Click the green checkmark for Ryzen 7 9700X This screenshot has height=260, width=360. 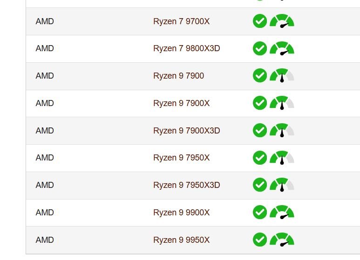coord(260,21)
